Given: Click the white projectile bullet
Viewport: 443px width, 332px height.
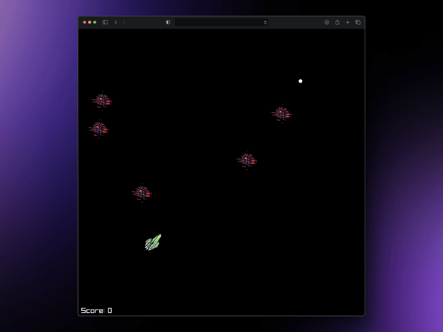Looking at the screenshot, I should pyautogui.click(x=300, y=81).
